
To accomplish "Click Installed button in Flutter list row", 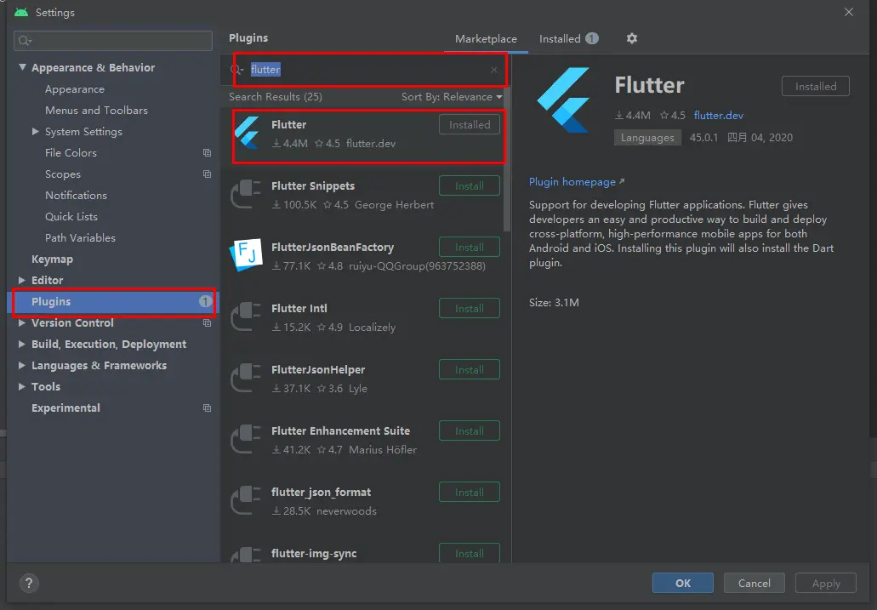I will point(470,125).
